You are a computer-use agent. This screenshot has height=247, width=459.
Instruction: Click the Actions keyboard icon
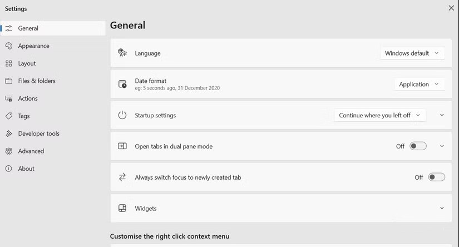(x=9, y=98)
